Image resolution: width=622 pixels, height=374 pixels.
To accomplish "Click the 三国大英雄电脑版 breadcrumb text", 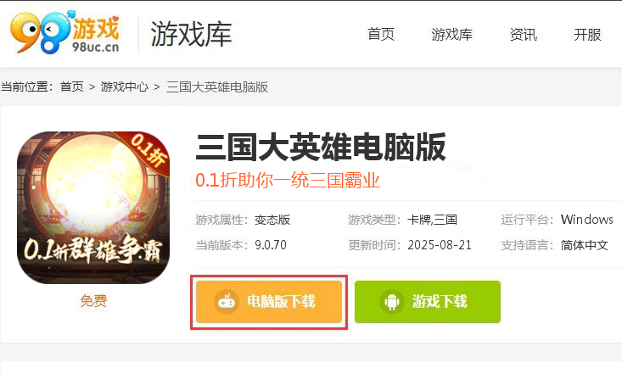I will click(x=217, y=87).
